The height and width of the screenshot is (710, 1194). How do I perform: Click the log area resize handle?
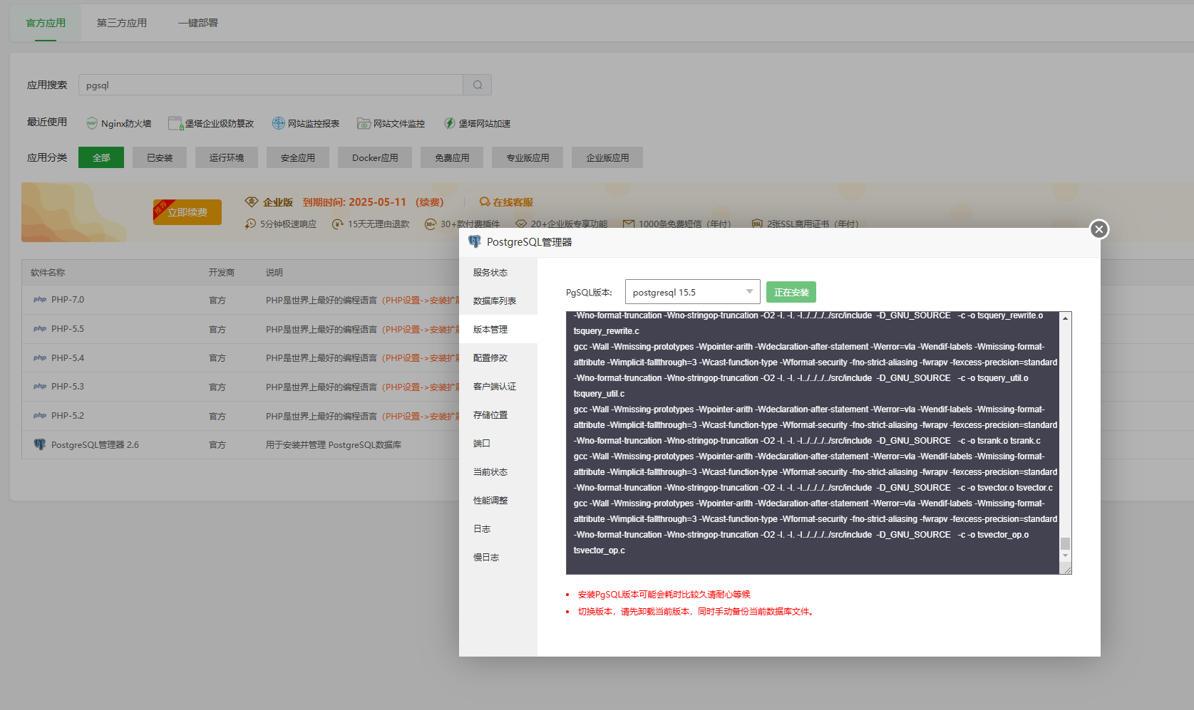pyautogui.click(x=1066, y=569)
